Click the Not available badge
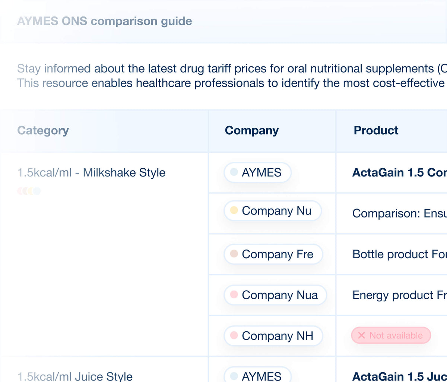This screenshot has width=447, height=382. (391, 335)
